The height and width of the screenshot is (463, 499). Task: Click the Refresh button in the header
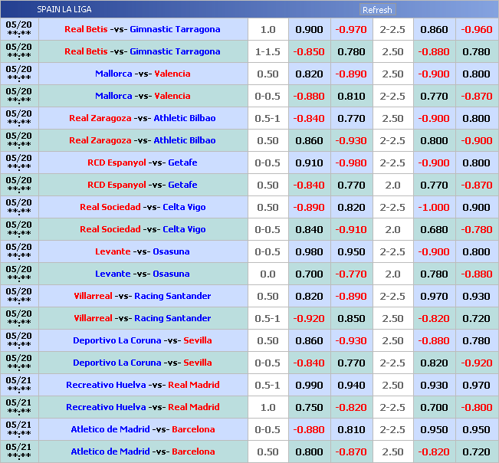pyautogui.click(x=376, y=10)
